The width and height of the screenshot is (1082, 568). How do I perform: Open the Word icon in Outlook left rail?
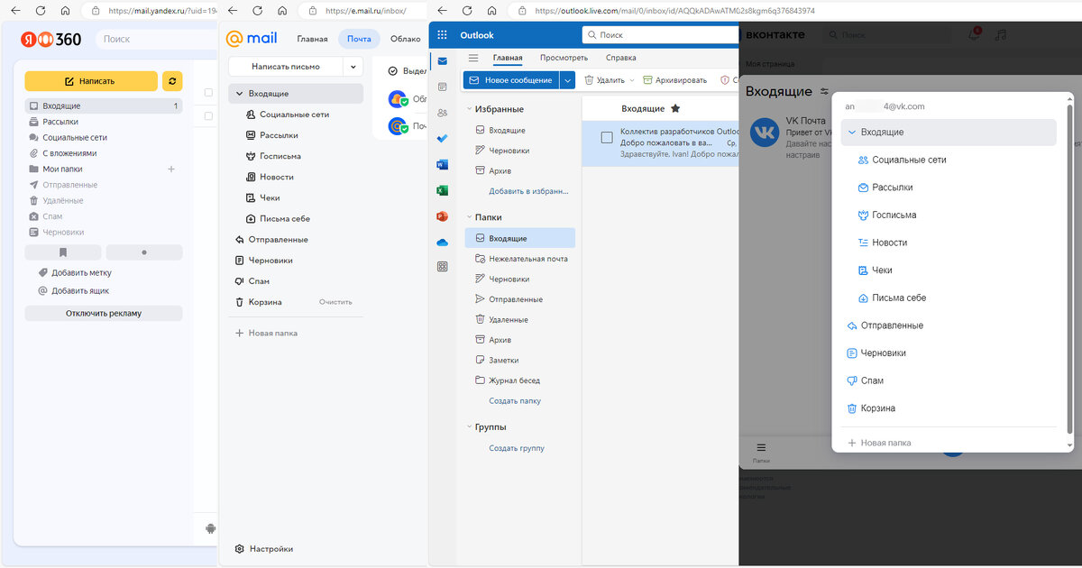point(442,165)
